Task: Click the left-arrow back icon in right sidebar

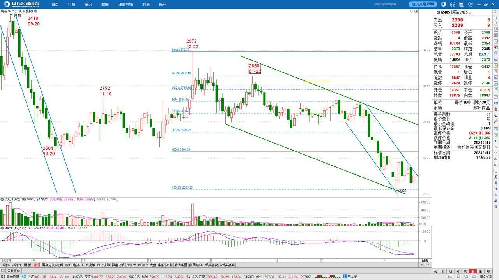Action: pyautogui.click(x=496, y=12)
